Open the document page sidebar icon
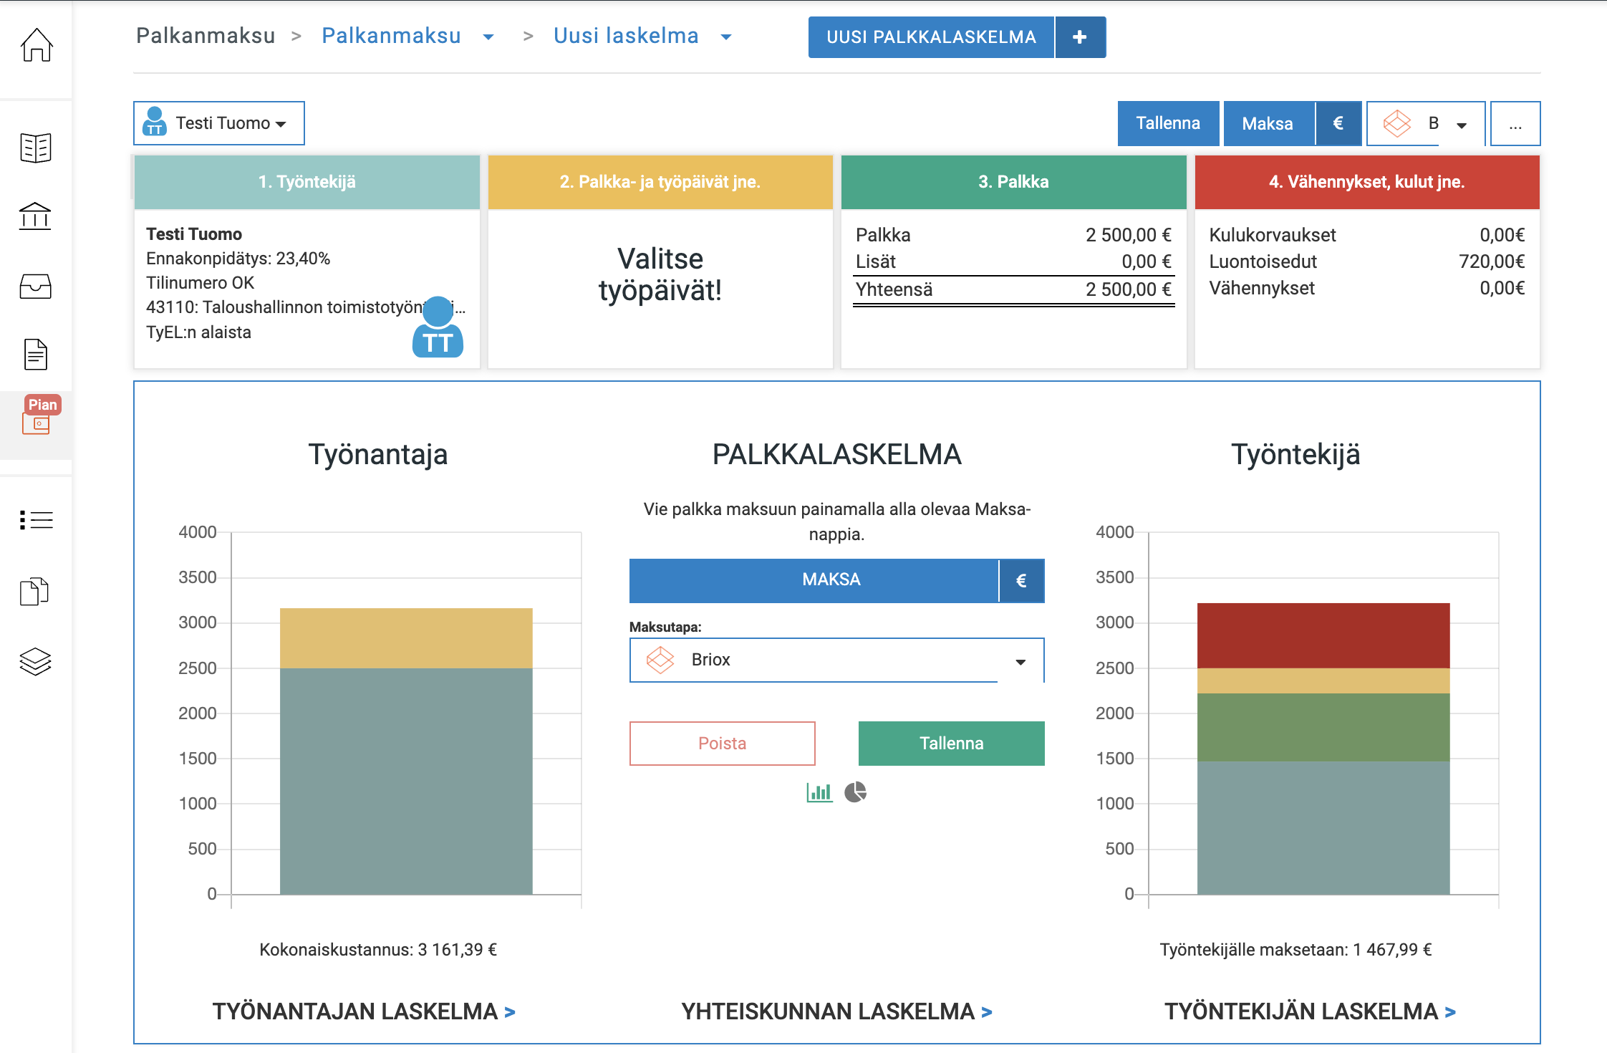 pyautogui.click(x=36, y=355)
